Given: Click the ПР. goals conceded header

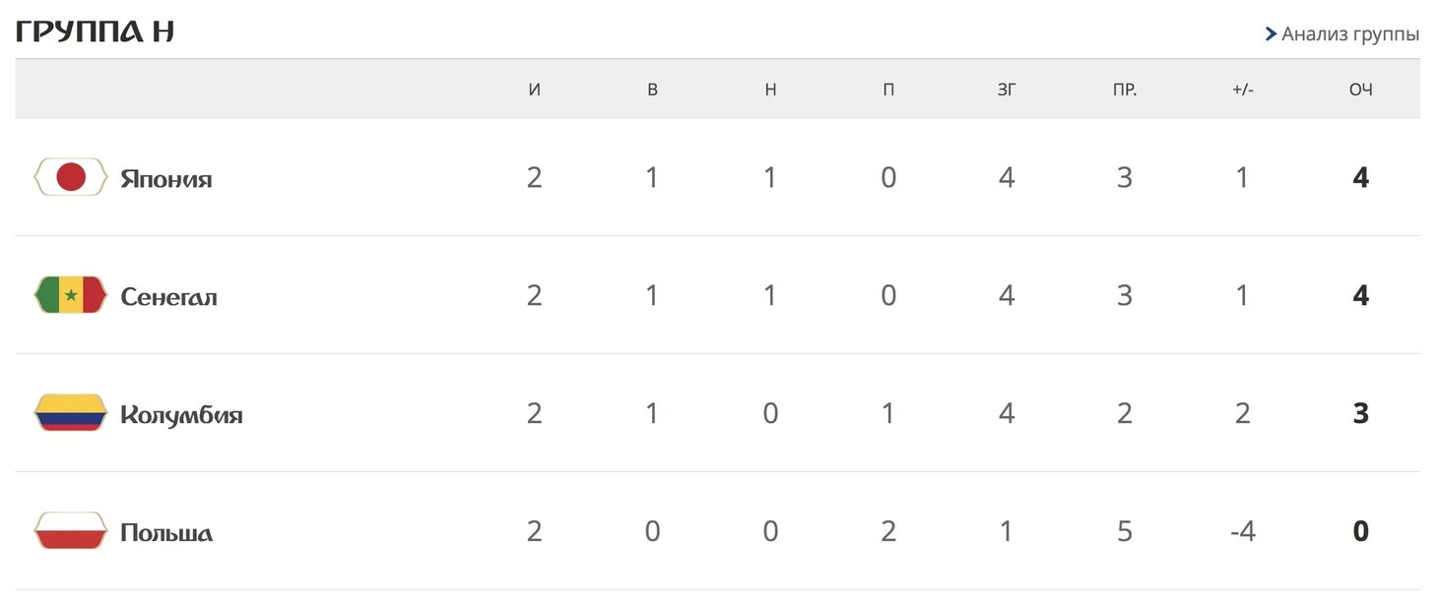Looking at the screenshot, I should point(1125,90).
